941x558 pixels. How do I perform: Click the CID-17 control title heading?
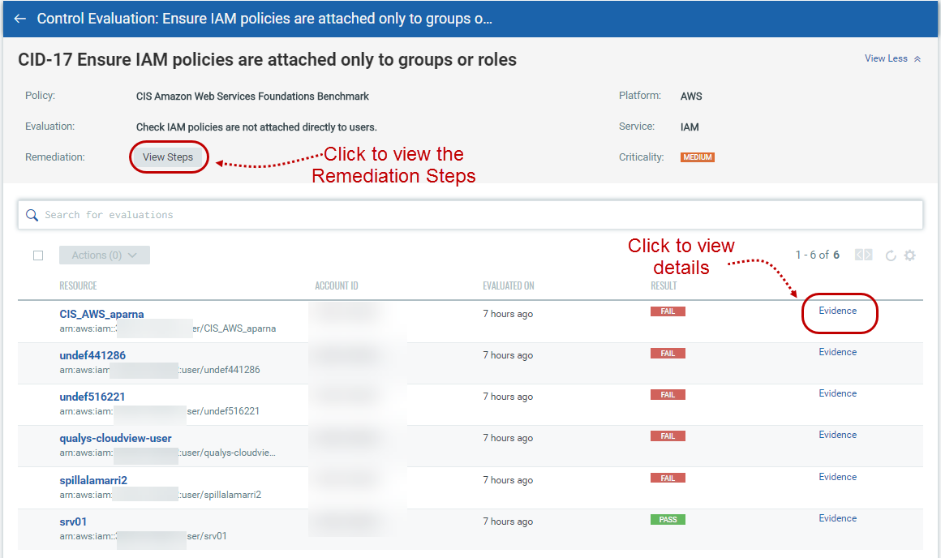(267, 60)
